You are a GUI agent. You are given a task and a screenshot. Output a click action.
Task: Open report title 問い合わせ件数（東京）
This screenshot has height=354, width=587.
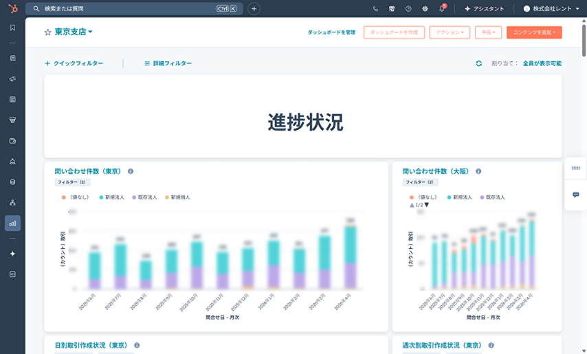pyautogui.click(x=88, y=171)
